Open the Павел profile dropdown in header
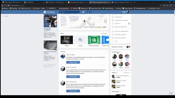 pos(126,12)
